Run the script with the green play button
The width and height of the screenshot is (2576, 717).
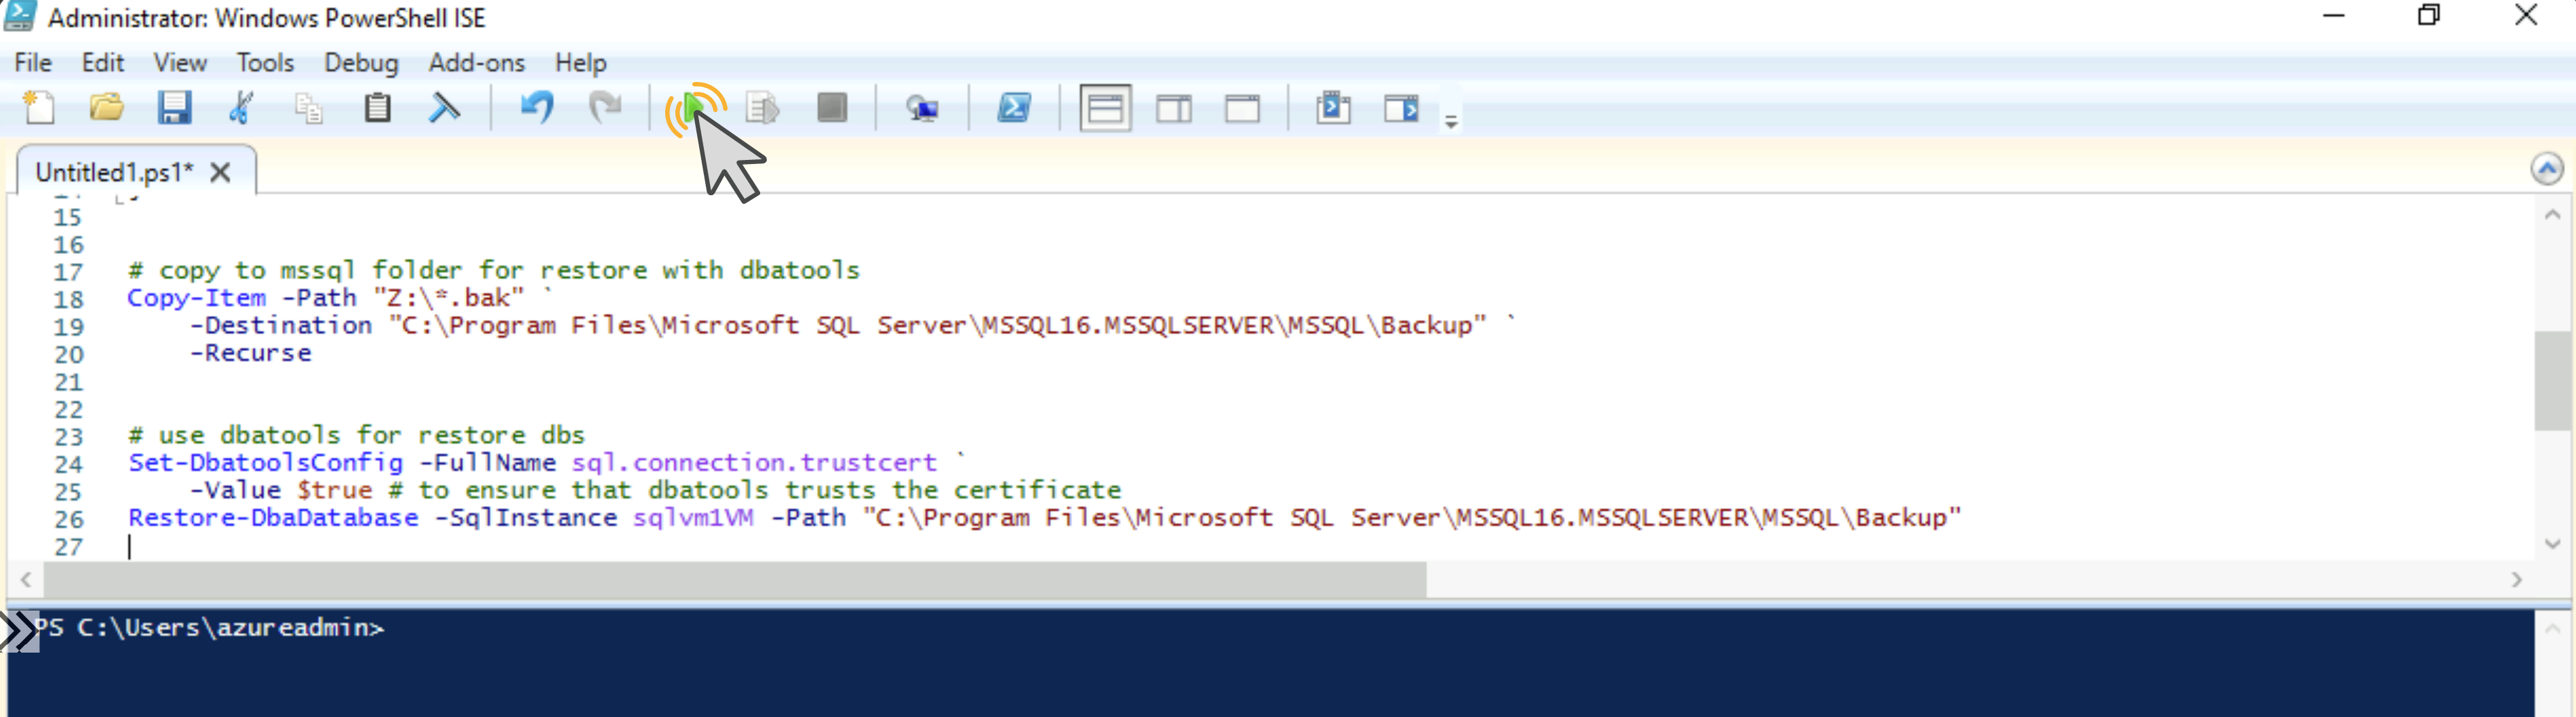click(x=692, y=107)
